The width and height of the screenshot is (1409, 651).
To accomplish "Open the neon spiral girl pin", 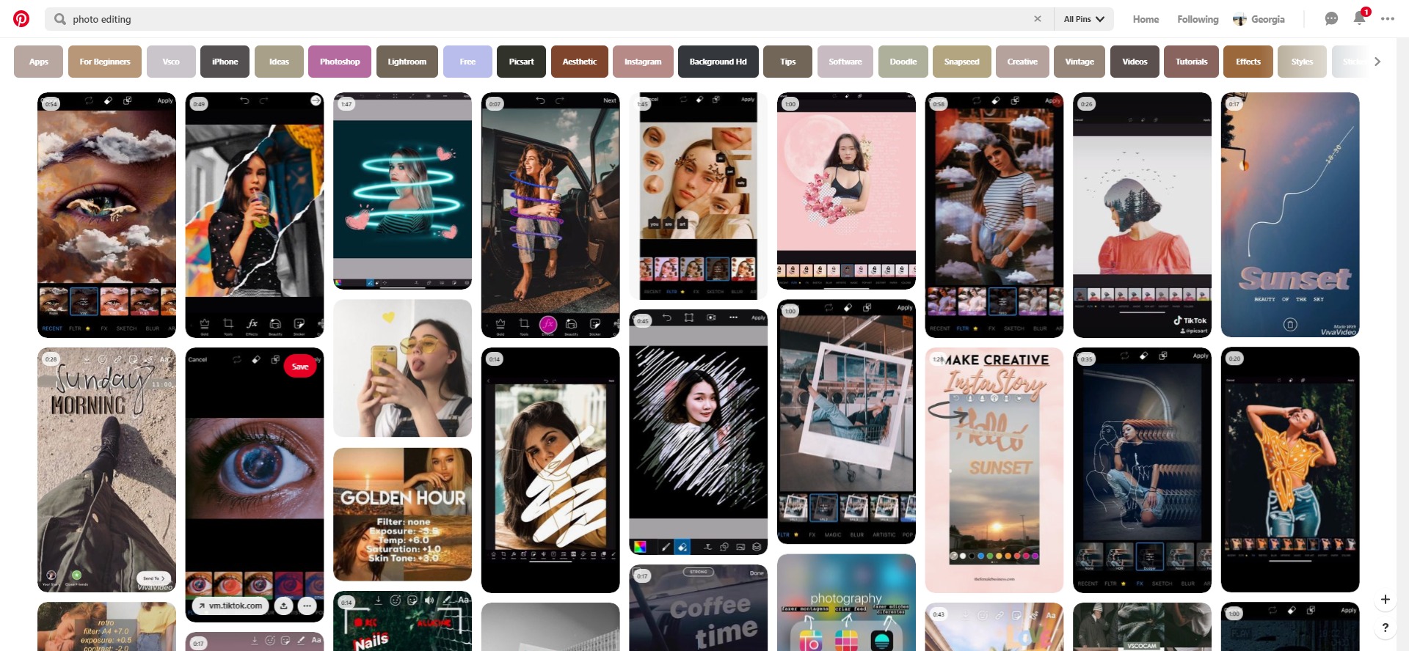I will 402,191.
